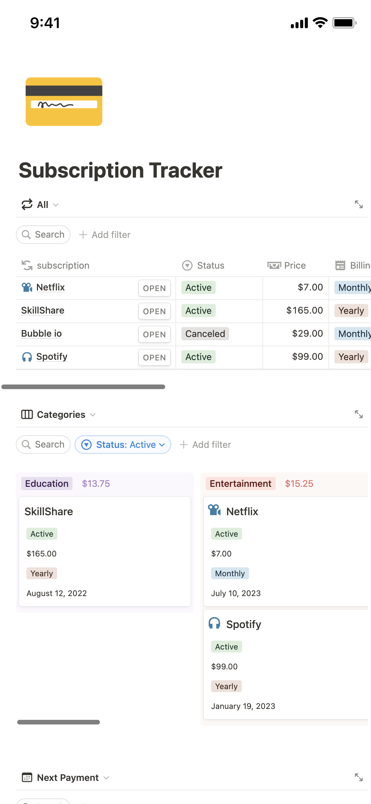371x804 pixels.
Task: Click the table's horizontal scrollbar
Action: [x=83, y=387]
